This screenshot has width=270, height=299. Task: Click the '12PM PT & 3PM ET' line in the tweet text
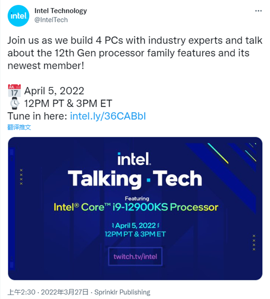[67, 103]
